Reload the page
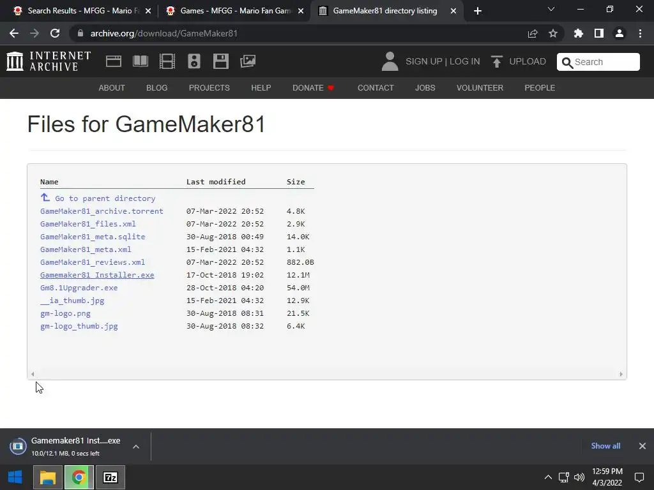Viewport: 654px width, 490px height. click(x=55, y=33)
